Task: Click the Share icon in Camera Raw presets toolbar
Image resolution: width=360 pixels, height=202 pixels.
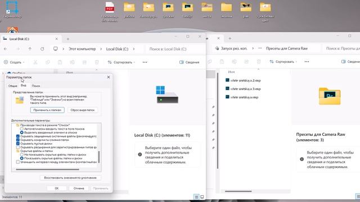Action: click(x=246, y=62)
